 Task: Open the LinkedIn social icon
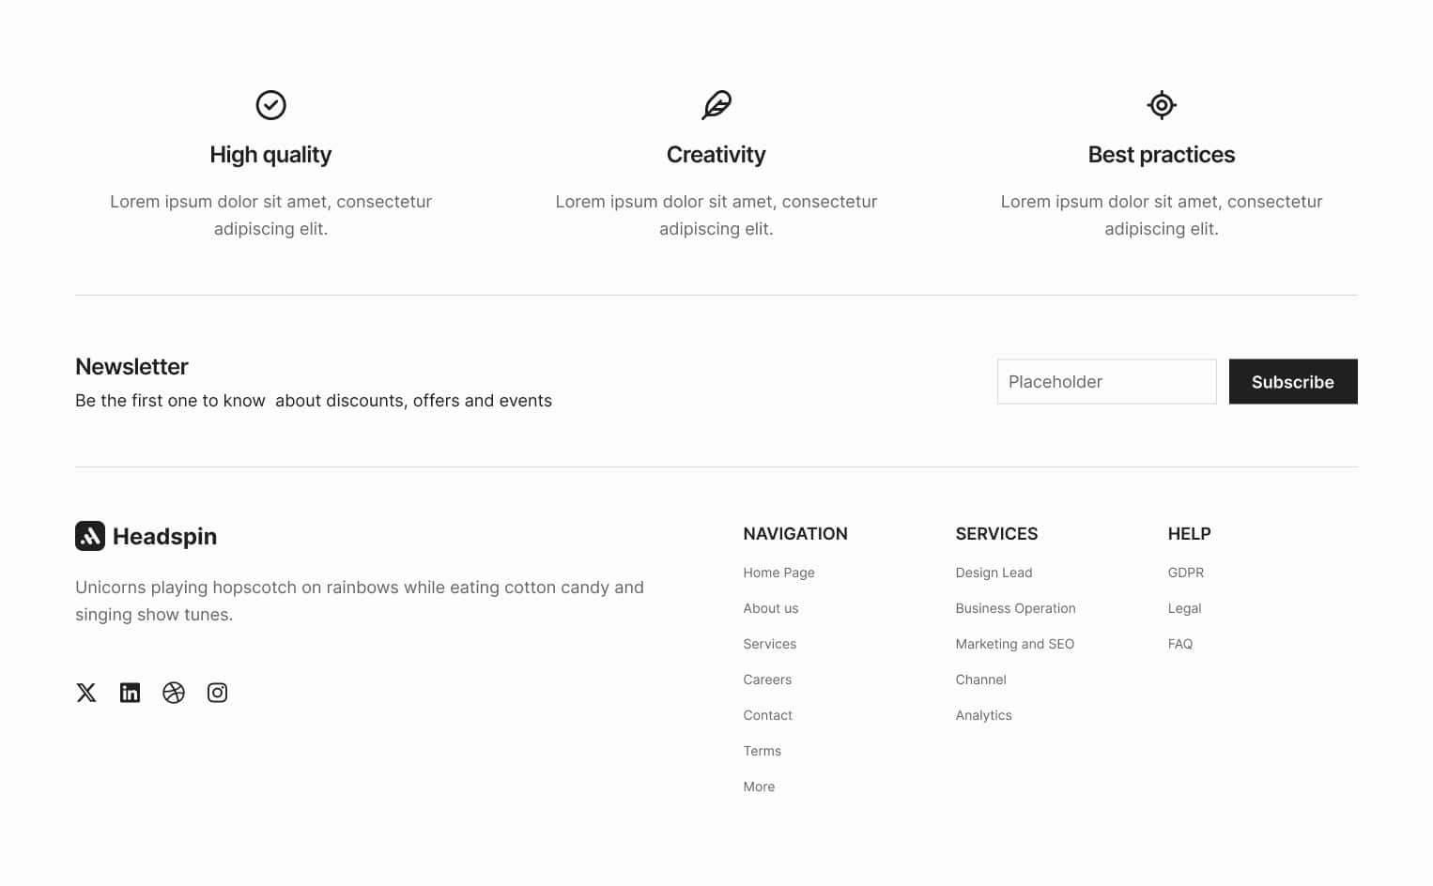(x=130, y=693)
